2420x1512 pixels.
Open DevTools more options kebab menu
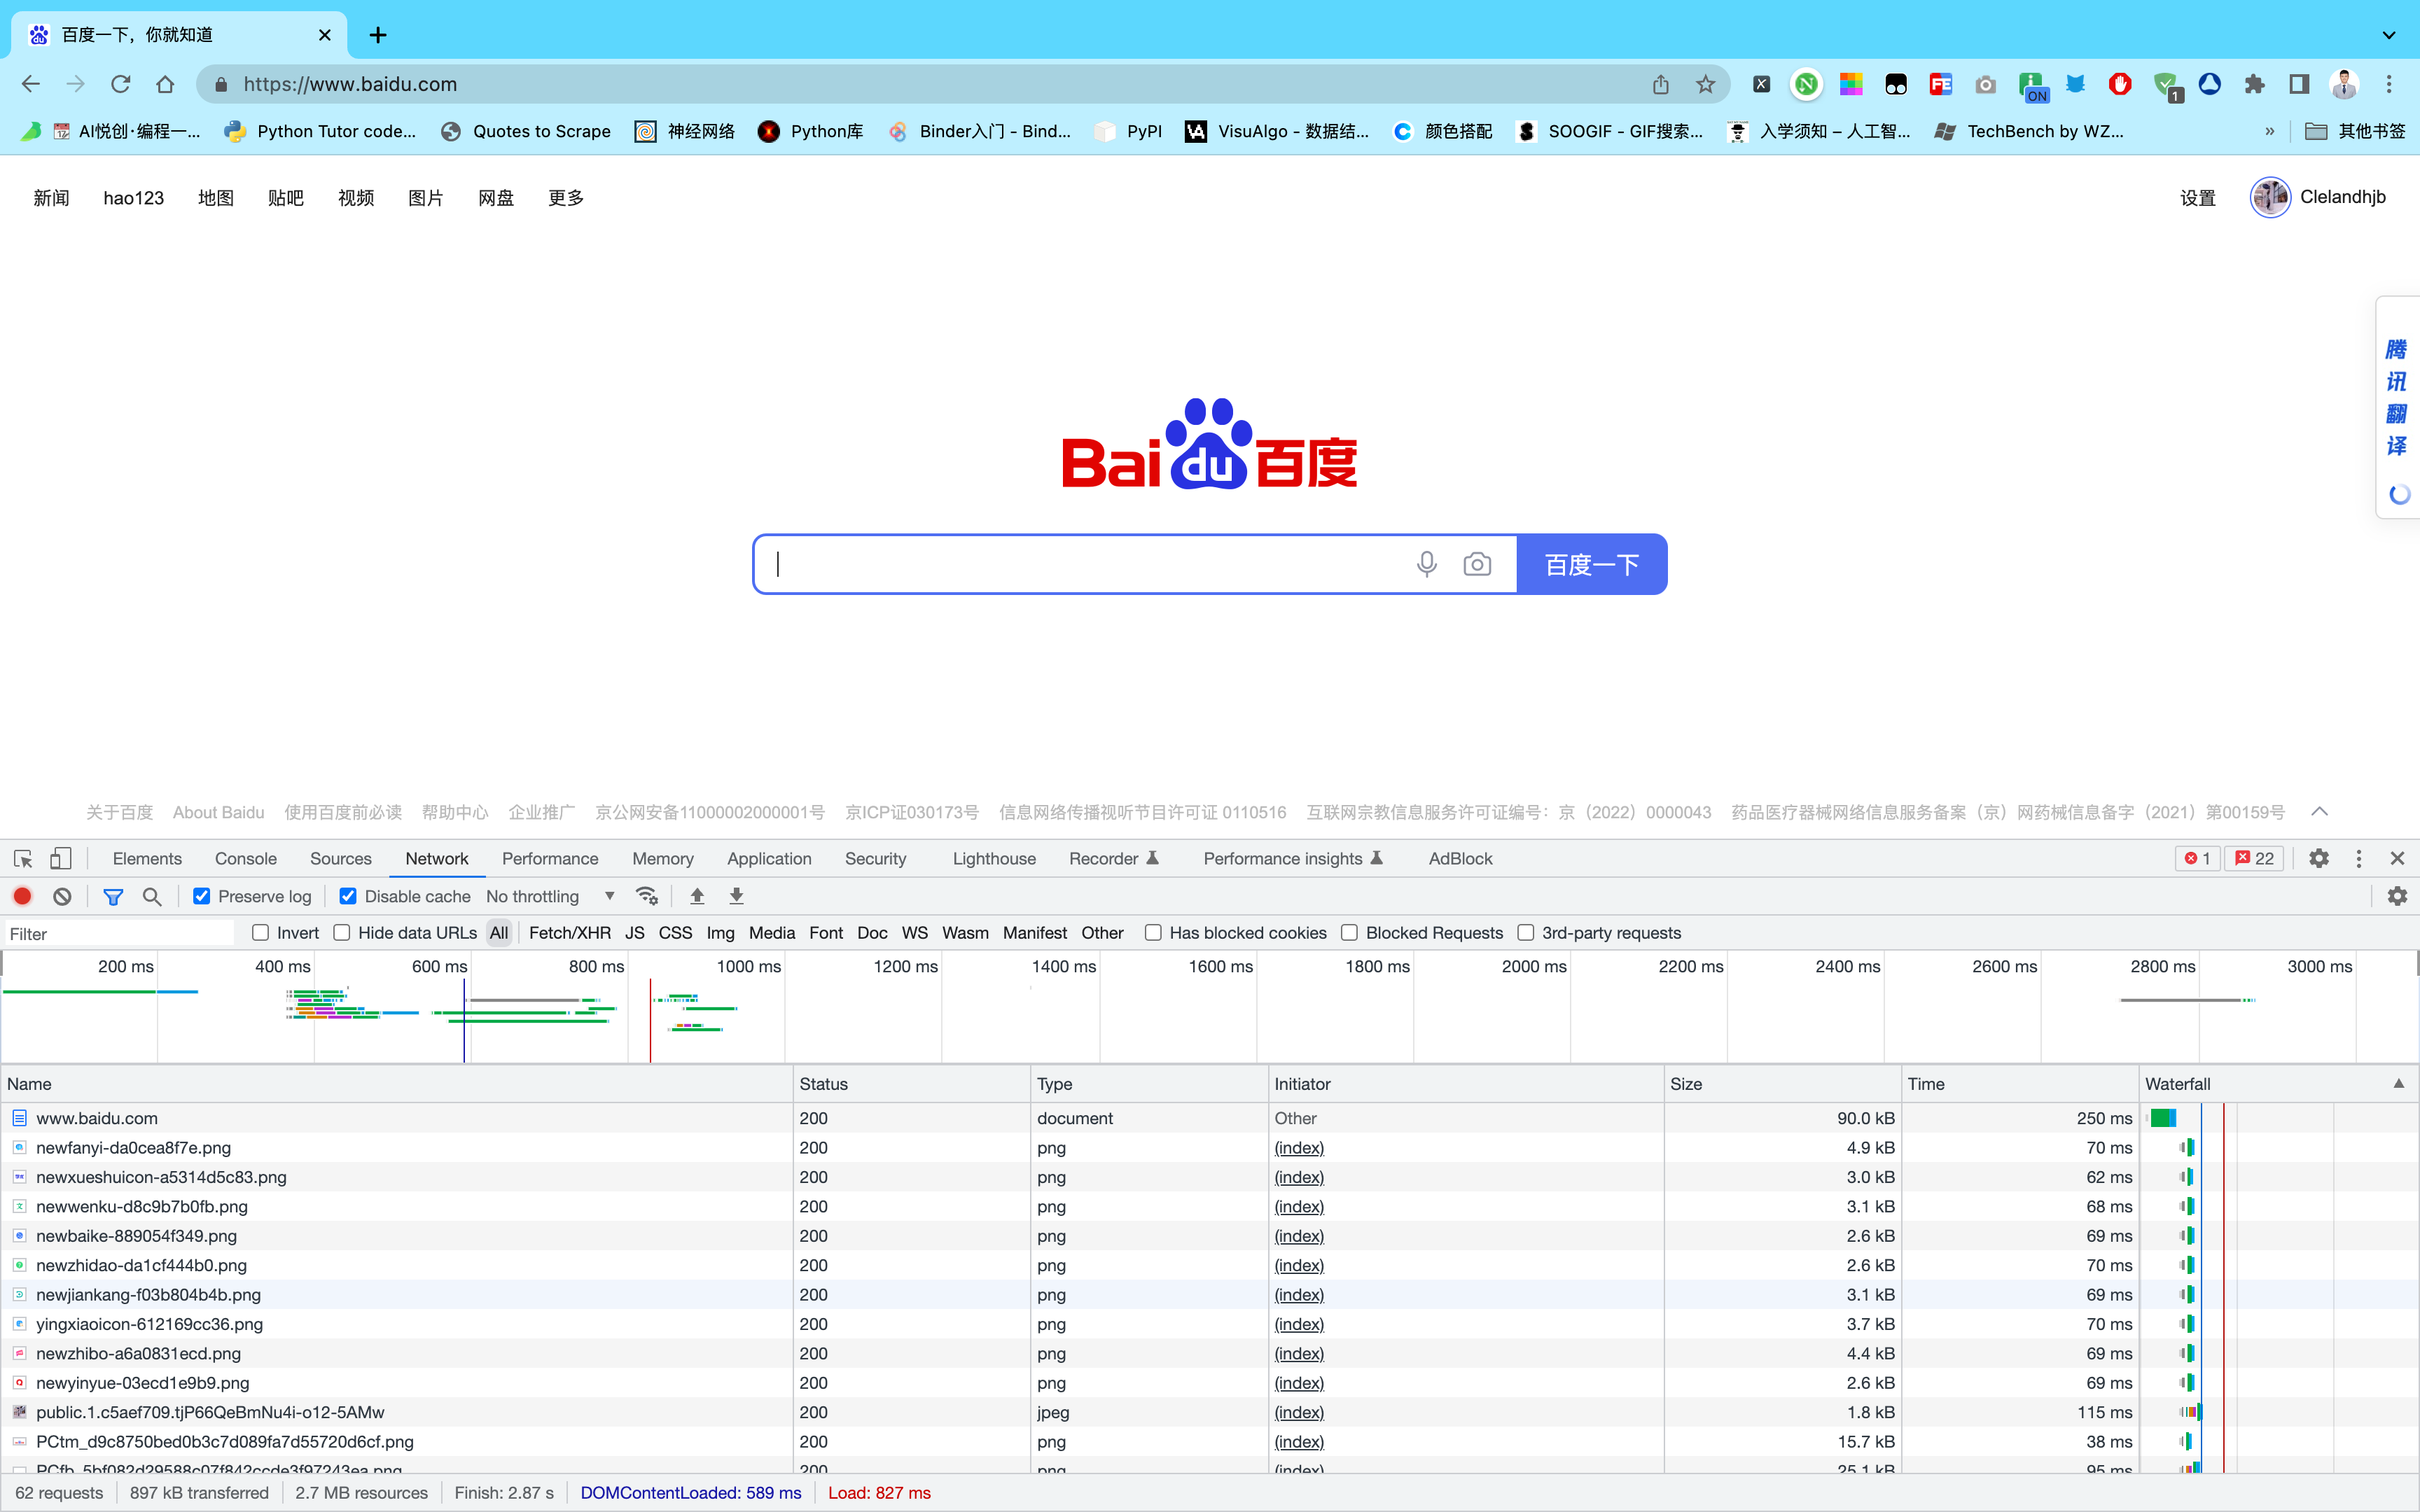click(2359, 858)
